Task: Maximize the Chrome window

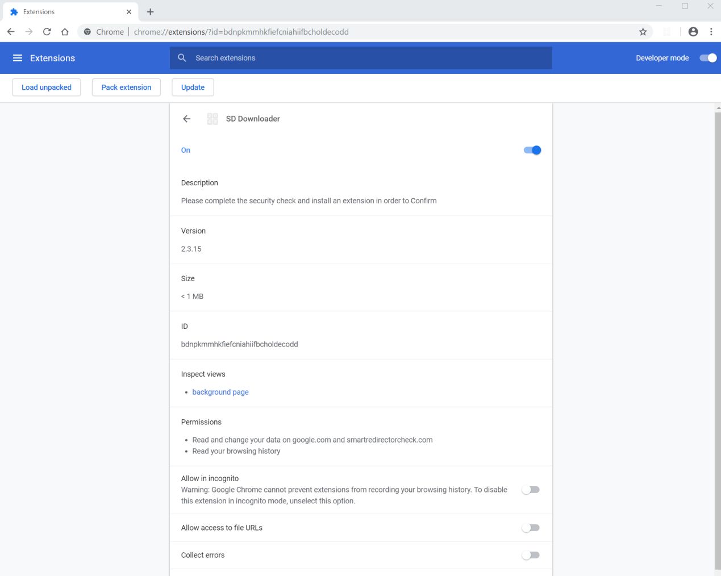Action: [x=685, y=6]
